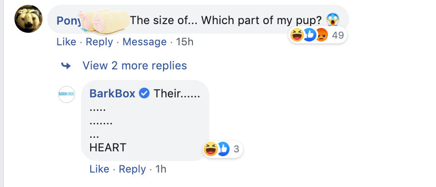Open the BarkBox logo avatar
The image size is (436, 187).
click(x=67, y=94)
